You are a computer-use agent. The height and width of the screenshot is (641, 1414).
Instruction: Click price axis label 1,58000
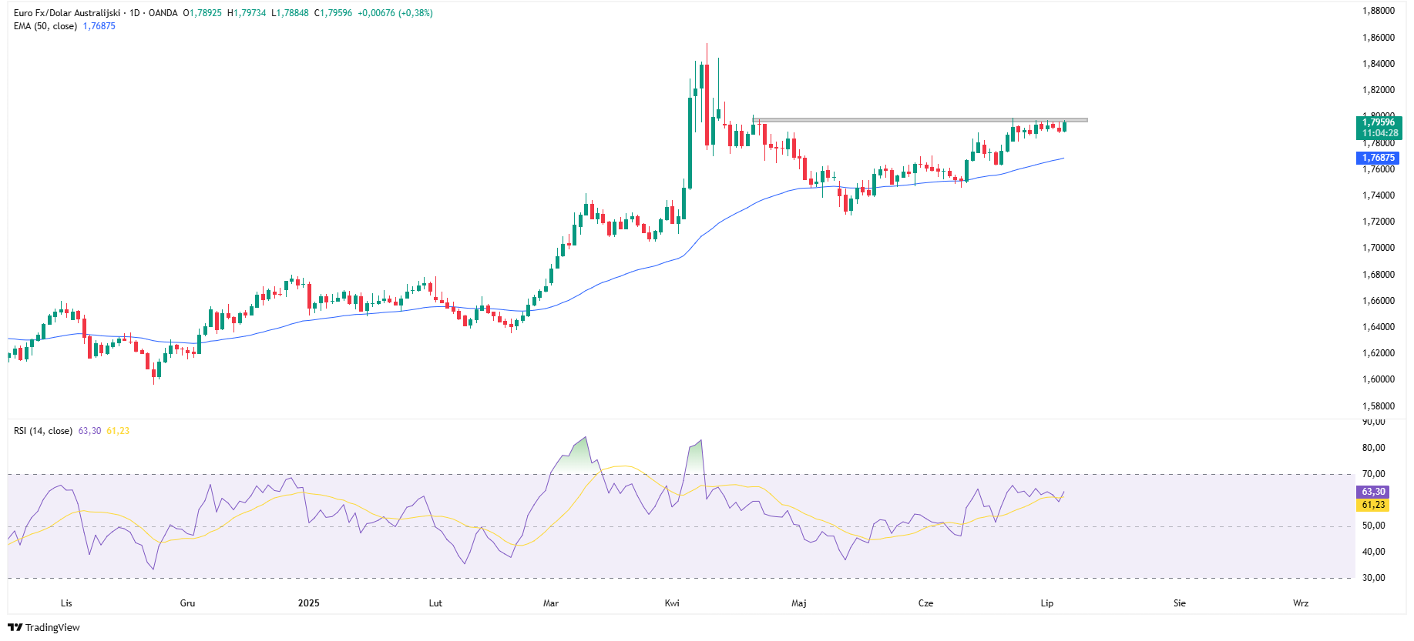click(x=1379, y=406)
